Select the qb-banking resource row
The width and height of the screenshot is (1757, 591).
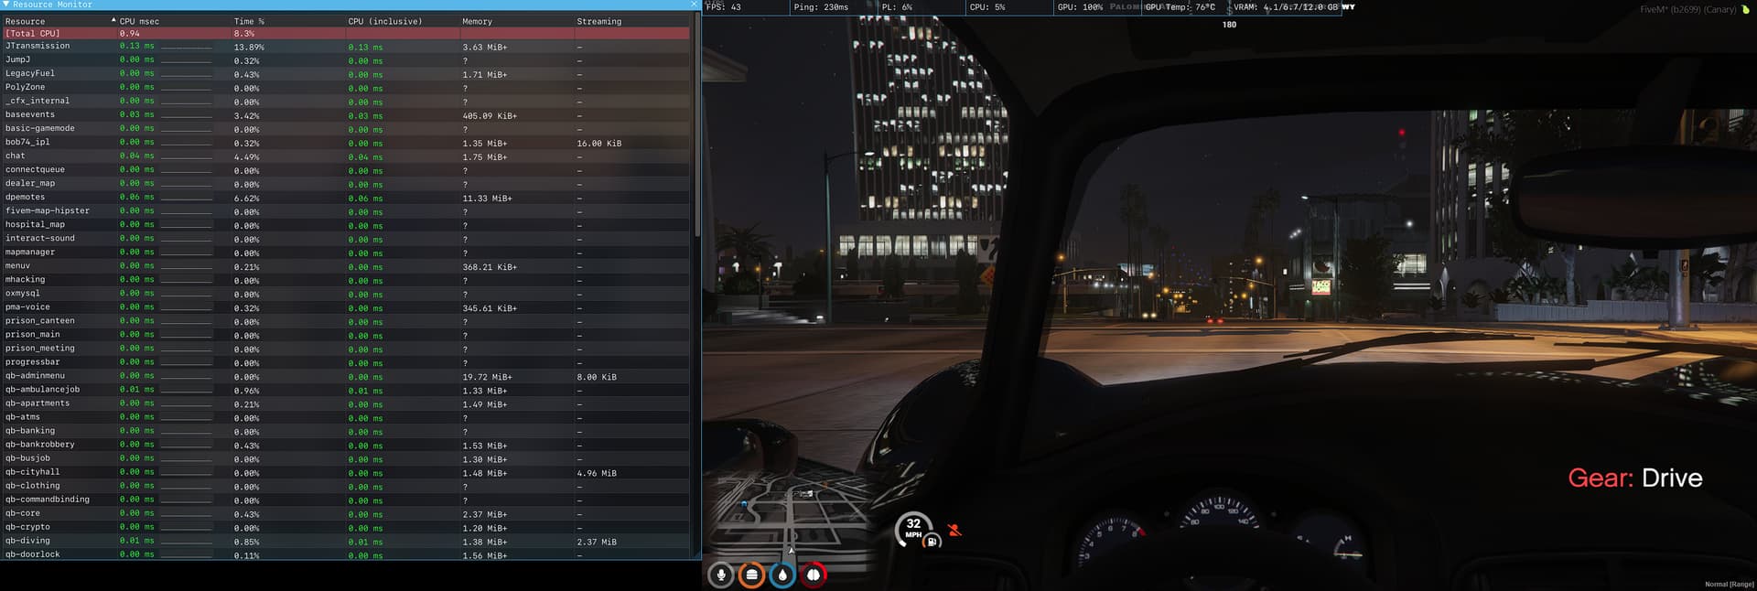point(346,431)
